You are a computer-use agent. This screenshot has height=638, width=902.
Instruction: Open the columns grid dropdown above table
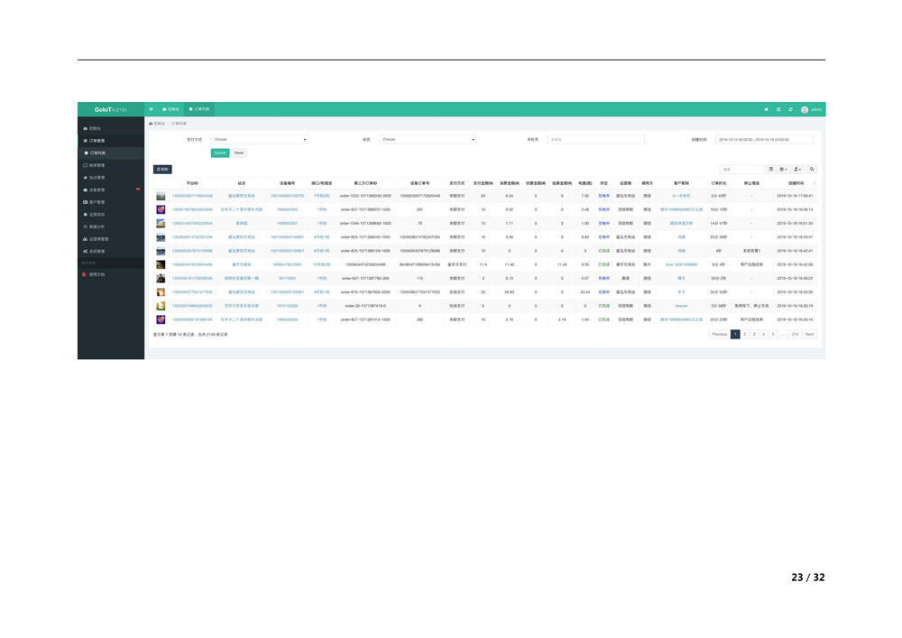point(783,169)
